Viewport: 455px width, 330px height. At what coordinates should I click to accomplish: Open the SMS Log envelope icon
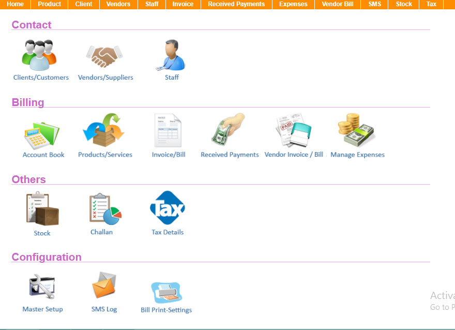tap(104, 286)
